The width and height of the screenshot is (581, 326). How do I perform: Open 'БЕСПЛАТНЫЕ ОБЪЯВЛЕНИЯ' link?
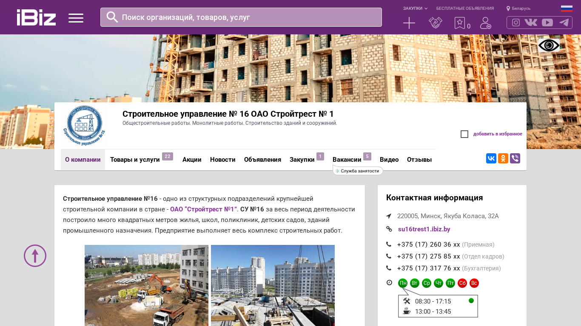(465, 8)
